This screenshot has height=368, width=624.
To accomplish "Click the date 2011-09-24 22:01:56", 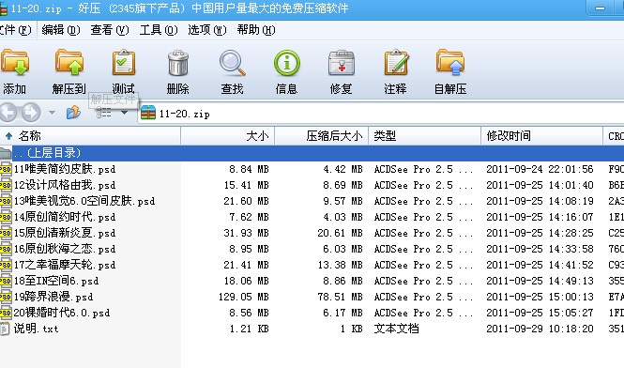I will point(540,169).
